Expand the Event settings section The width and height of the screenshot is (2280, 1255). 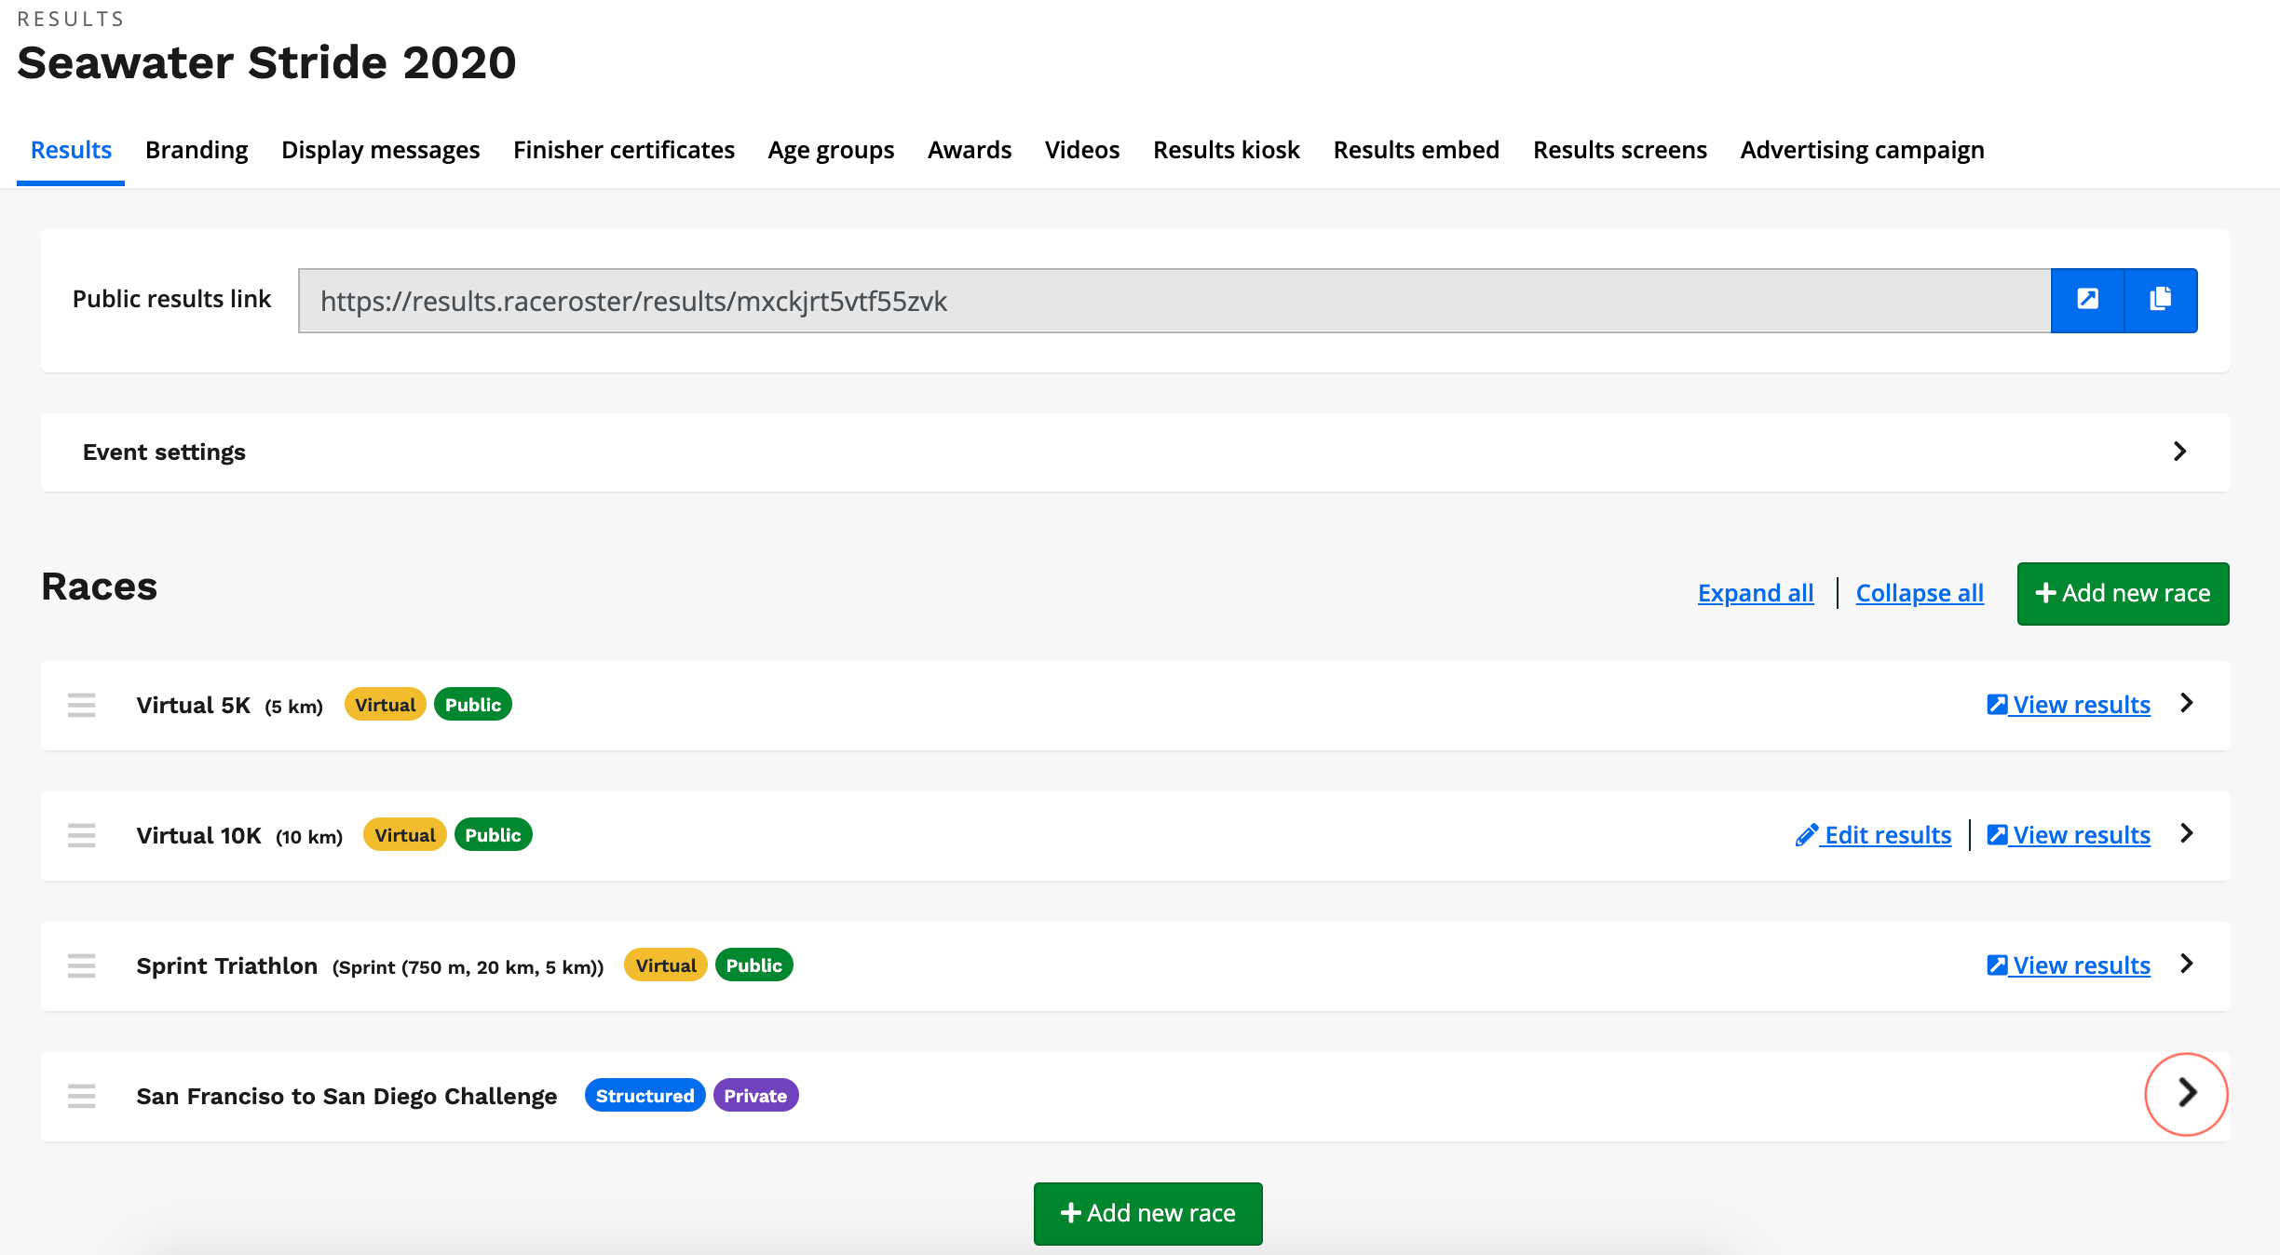tap(2179, 452)
